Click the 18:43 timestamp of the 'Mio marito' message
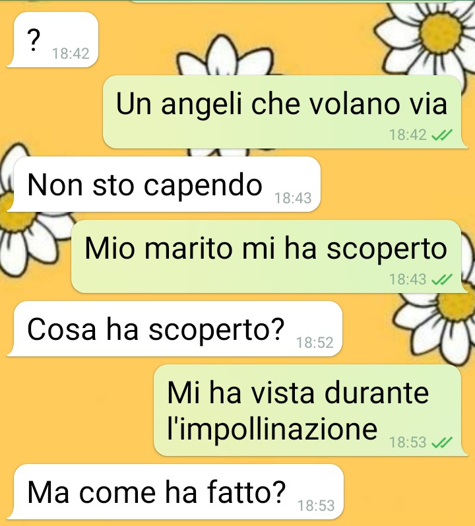475x526 pixels. point(408,279)
